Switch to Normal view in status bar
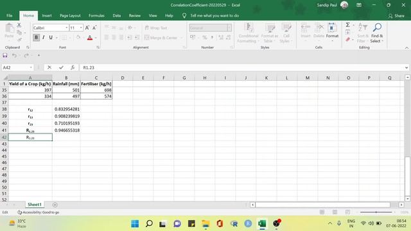Viewport: 411px width, 231px height. click(x=322, y=212)
